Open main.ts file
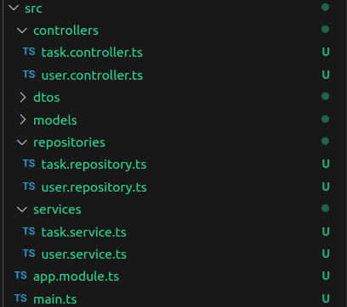 (55, 299)
